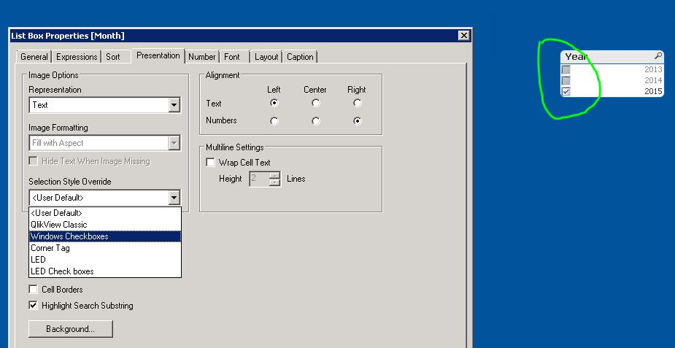The height and width of the screenshot is (348, 675).
Task: Choose LED Check boxes option
Action: pyautogui.click(x=105, y=271)
